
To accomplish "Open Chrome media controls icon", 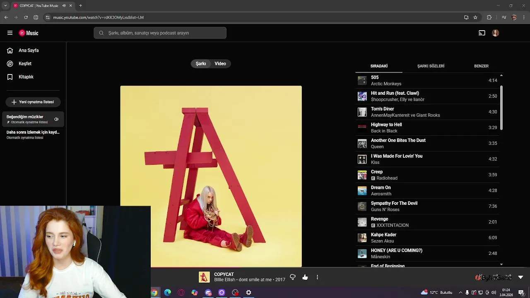I will [503, 17].
